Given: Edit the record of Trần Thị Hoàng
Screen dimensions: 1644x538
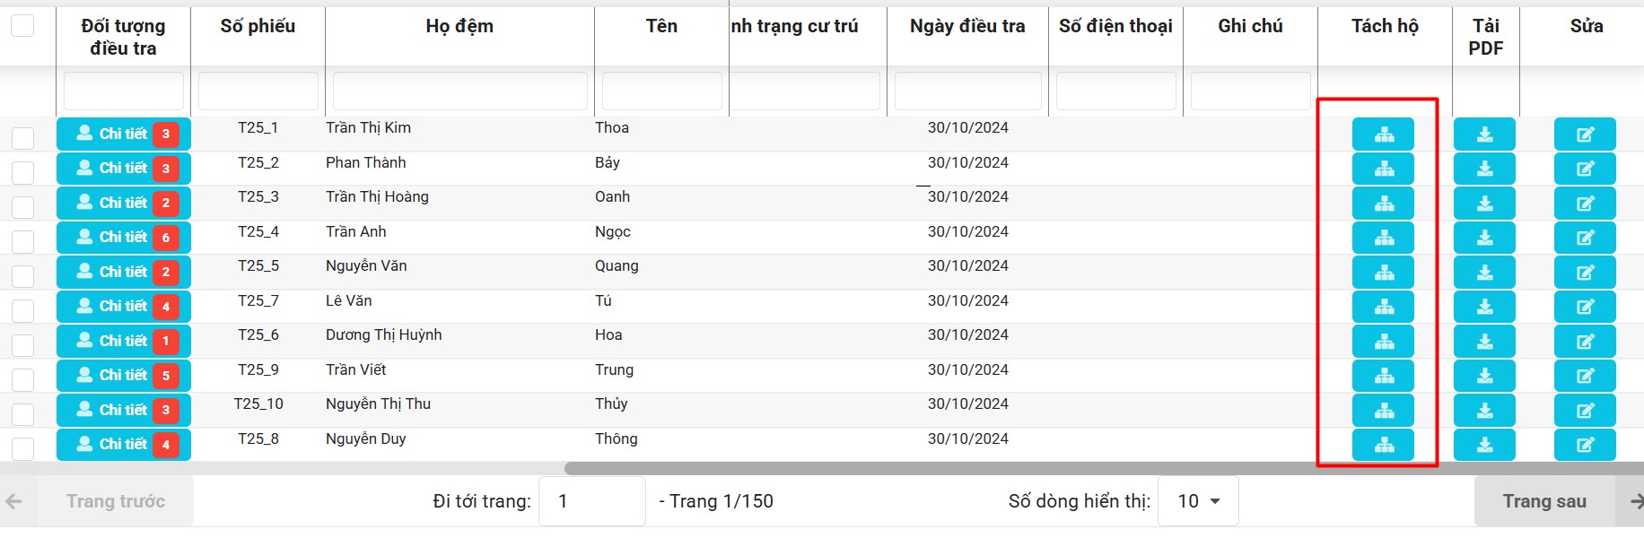Looking at the screenshot, I should 1585,204.
